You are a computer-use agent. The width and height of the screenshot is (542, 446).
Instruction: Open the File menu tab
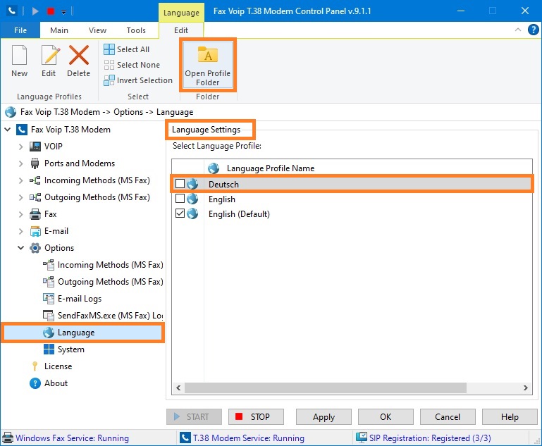click(x=20, y=30)
